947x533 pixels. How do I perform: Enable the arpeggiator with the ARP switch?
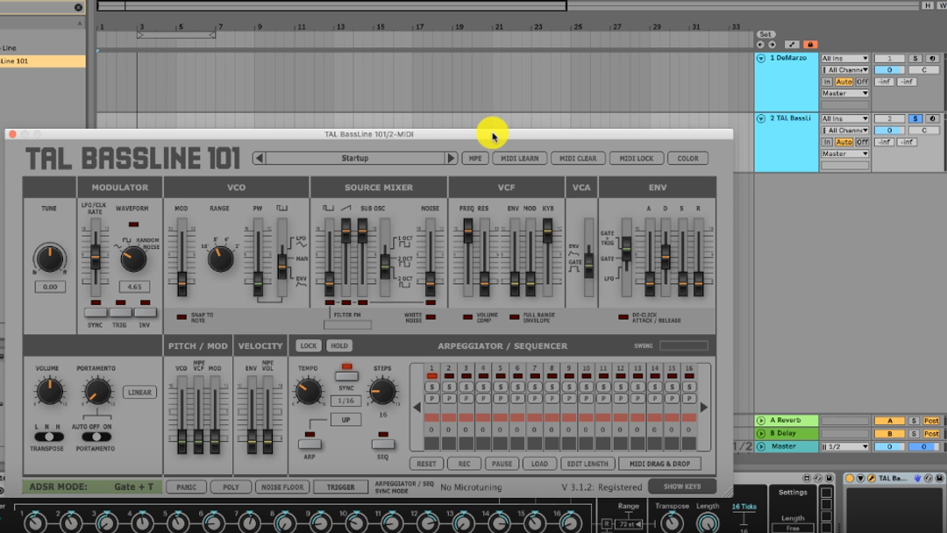pos(310,444)
